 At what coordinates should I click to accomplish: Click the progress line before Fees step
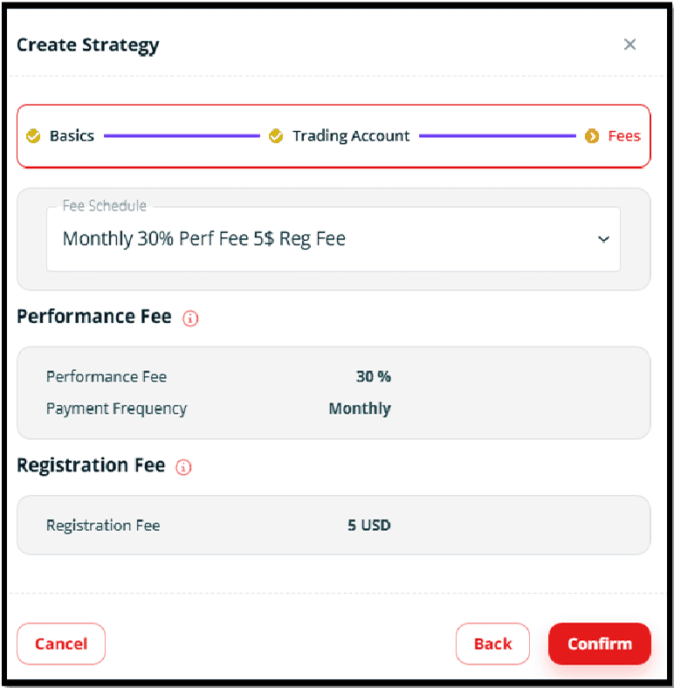497,136
